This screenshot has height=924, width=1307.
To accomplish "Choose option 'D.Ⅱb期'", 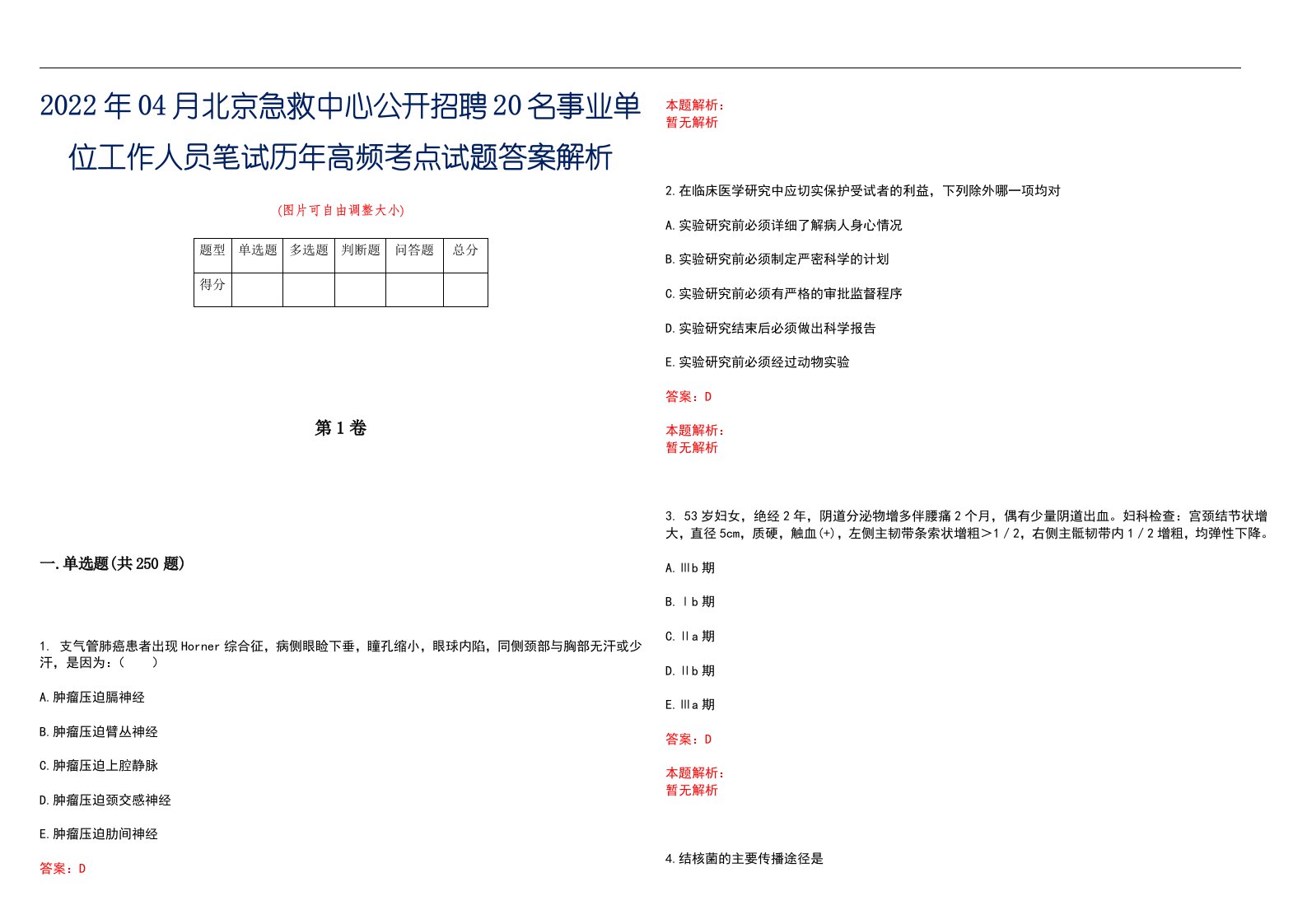I will 690,671.
